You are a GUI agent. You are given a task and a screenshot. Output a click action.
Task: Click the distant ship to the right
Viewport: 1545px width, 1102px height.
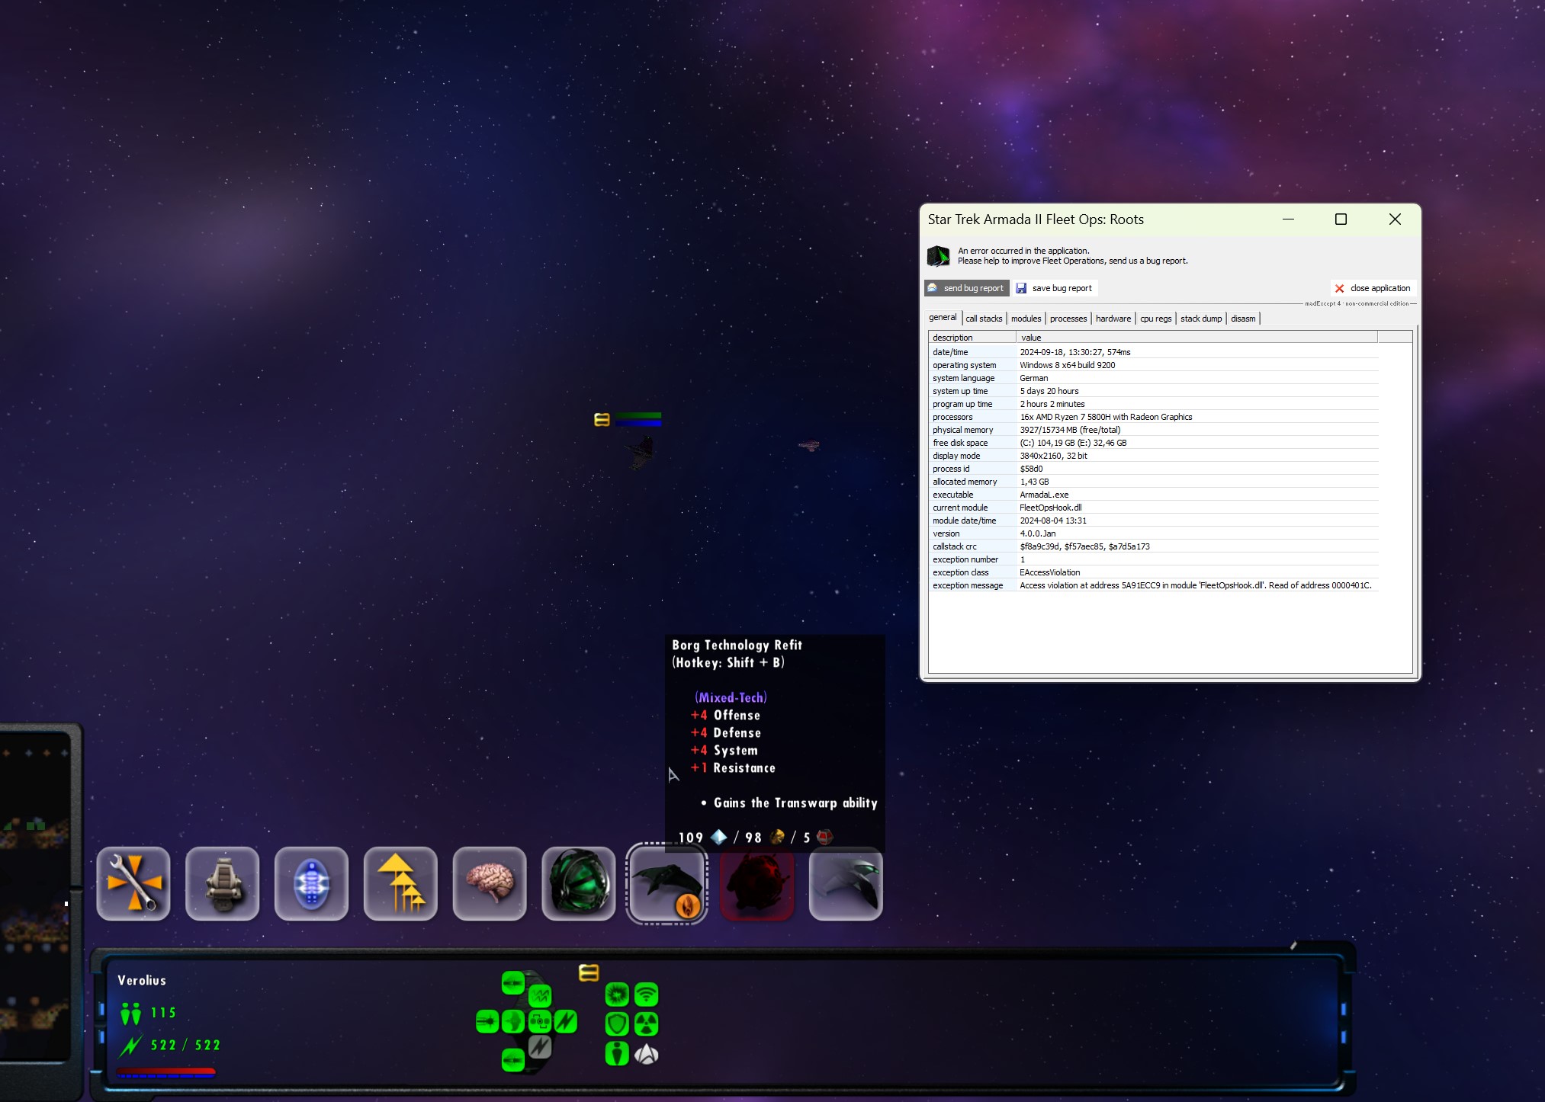tap(809, 445)
